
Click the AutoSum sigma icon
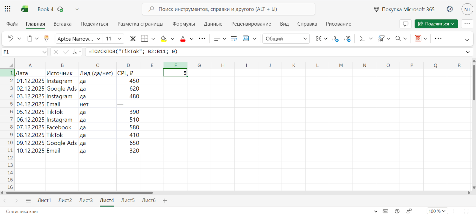click(x=362, y=38)
